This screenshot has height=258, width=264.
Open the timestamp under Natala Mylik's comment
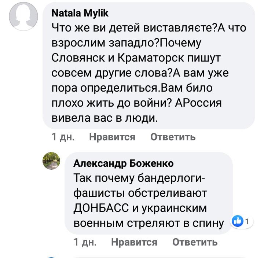click(x=63, y=137)
